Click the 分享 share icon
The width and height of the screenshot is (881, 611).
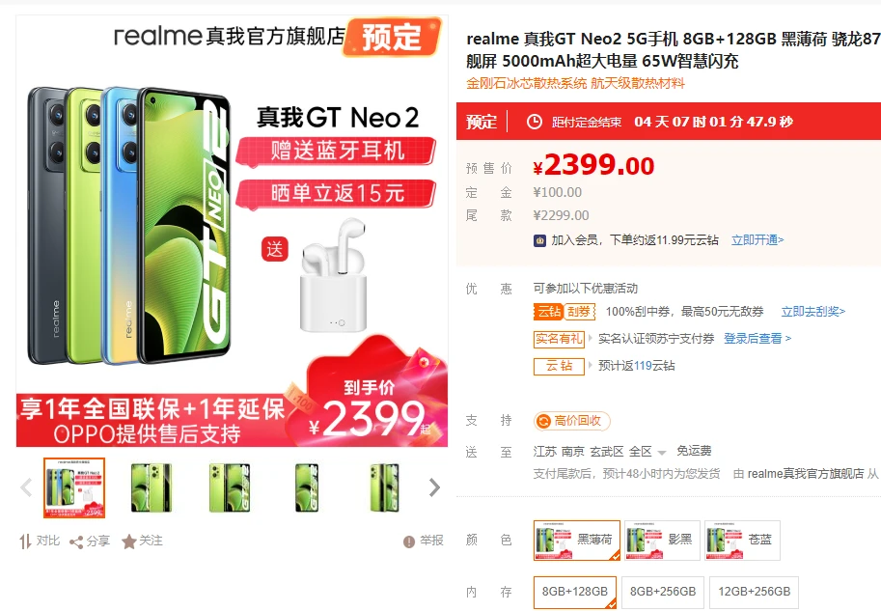[77, 542]
